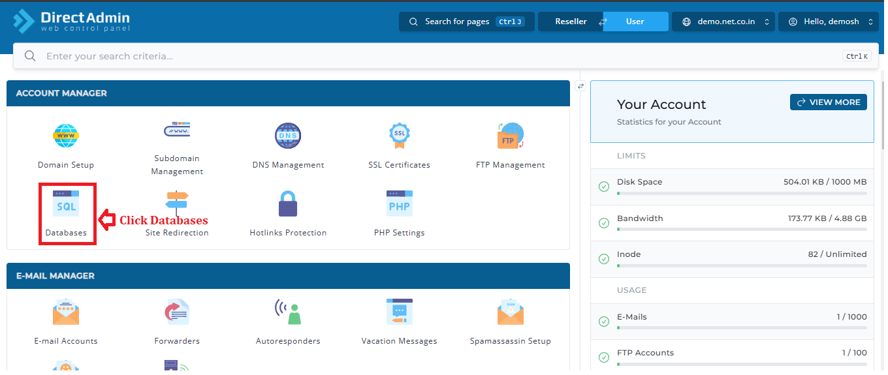Click the panel swap arrows icon beside Account Manager

coord(580,86)
